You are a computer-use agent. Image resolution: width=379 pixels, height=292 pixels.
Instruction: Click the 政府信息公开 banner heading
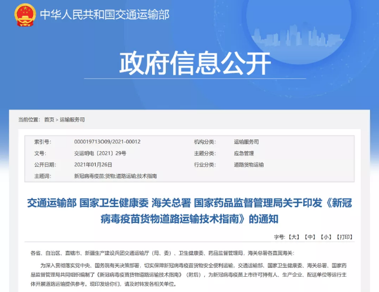click(x=195, y=63)
